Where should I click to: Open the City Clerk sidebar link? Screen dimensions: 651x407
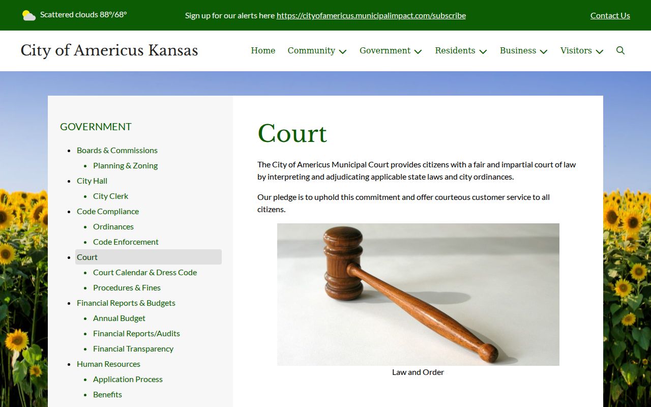tap(110, 196)
